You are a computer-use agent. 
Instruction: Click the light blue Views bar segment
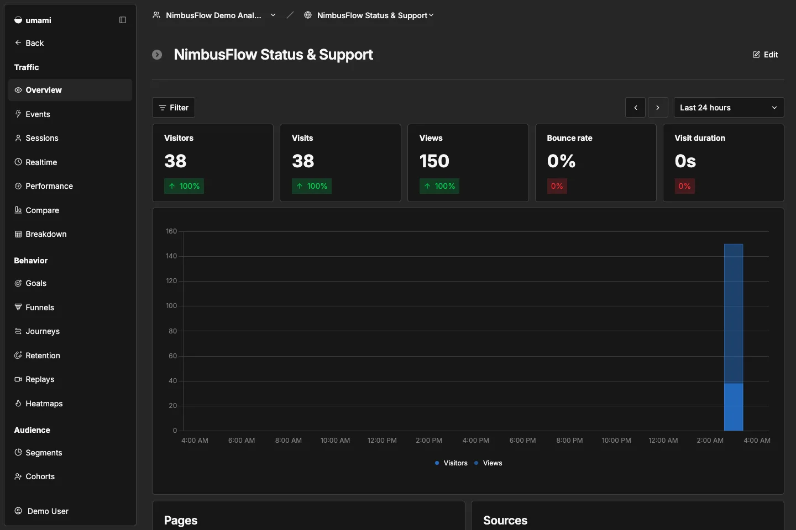[734, 314]
